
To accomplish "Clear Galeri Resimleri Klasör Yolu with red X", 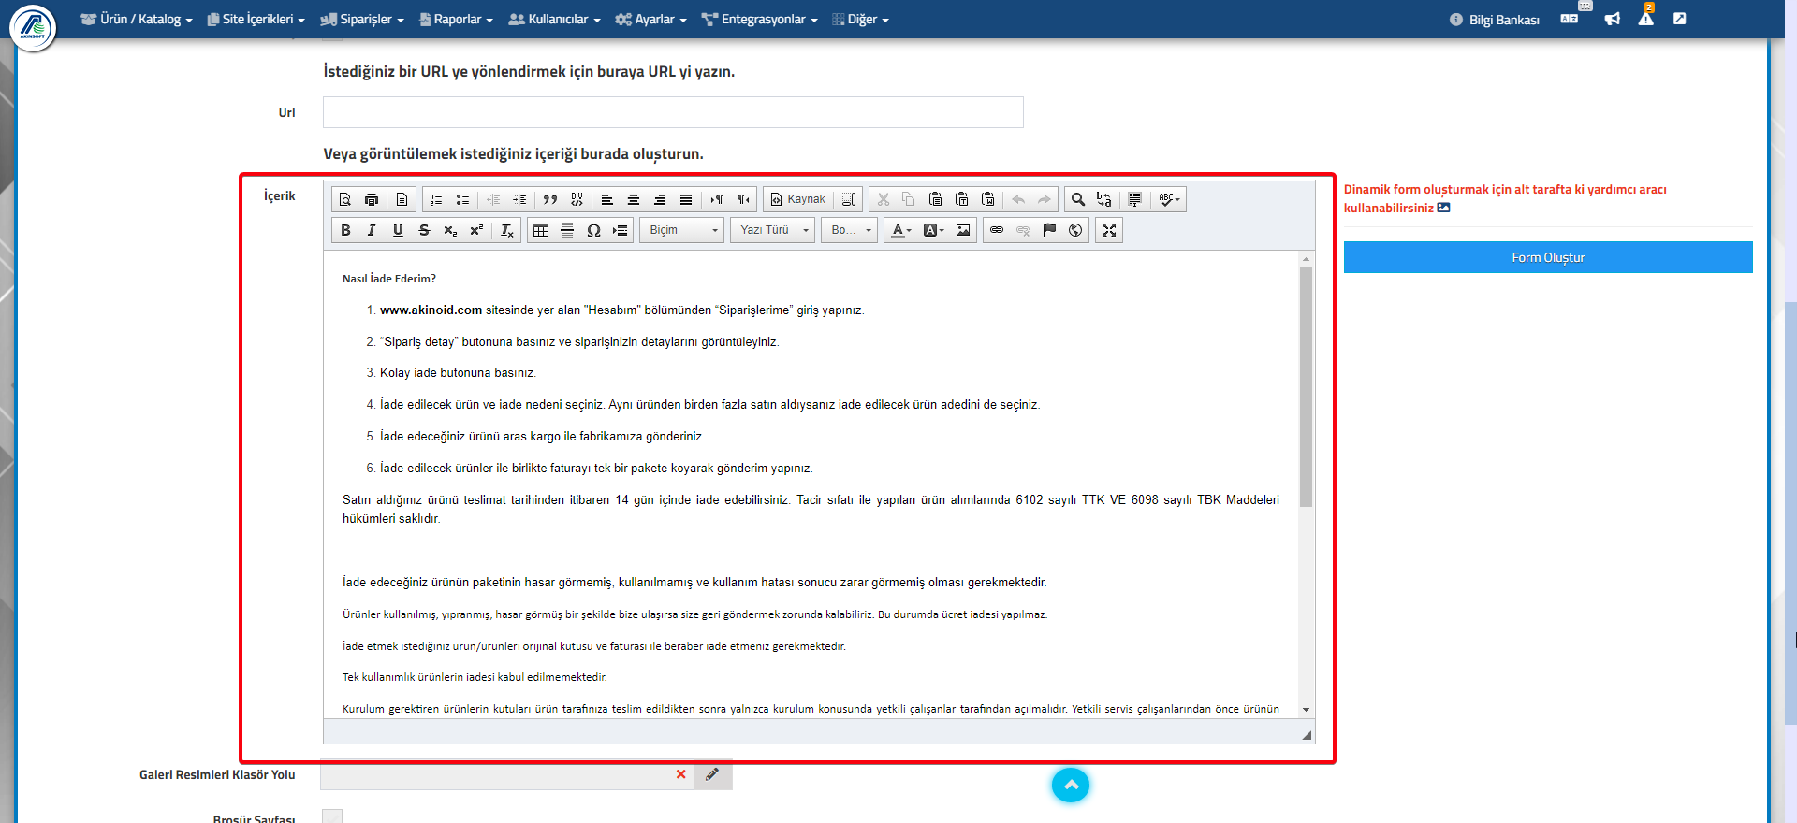I will (x=680, y=774).
